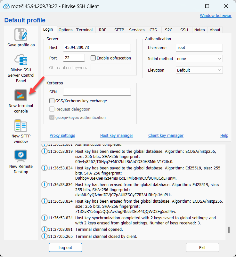Open New SFTP window

coord(21,126)
